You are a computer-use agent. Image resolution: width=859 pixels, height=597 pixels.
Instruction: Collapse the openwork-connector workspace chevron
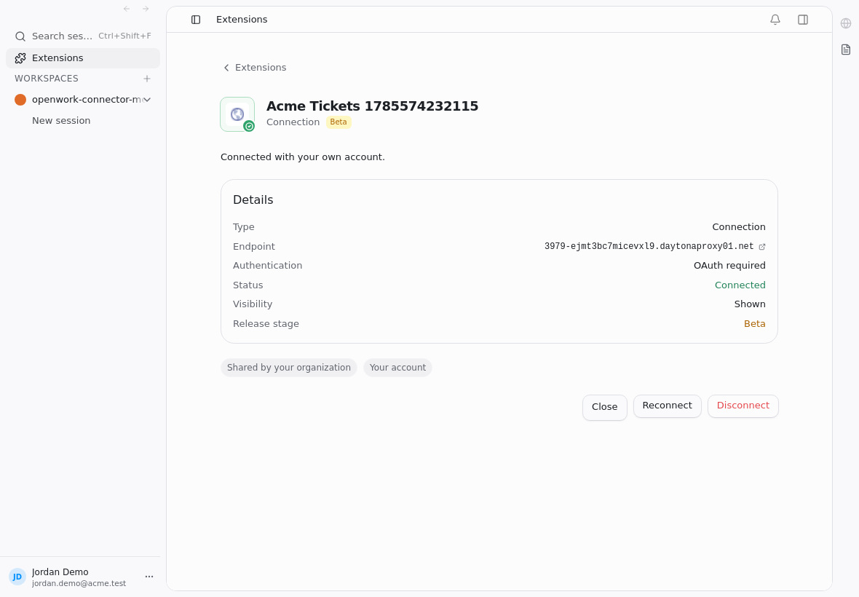(x=147, y=100)
